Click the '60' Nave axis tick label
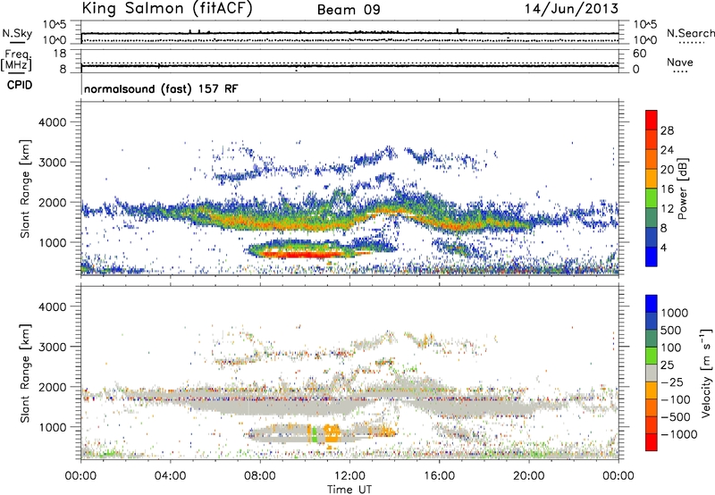Image resolution: width=715 pixels, height=495 pixels. pyautogui.click(x=639, y=54)
